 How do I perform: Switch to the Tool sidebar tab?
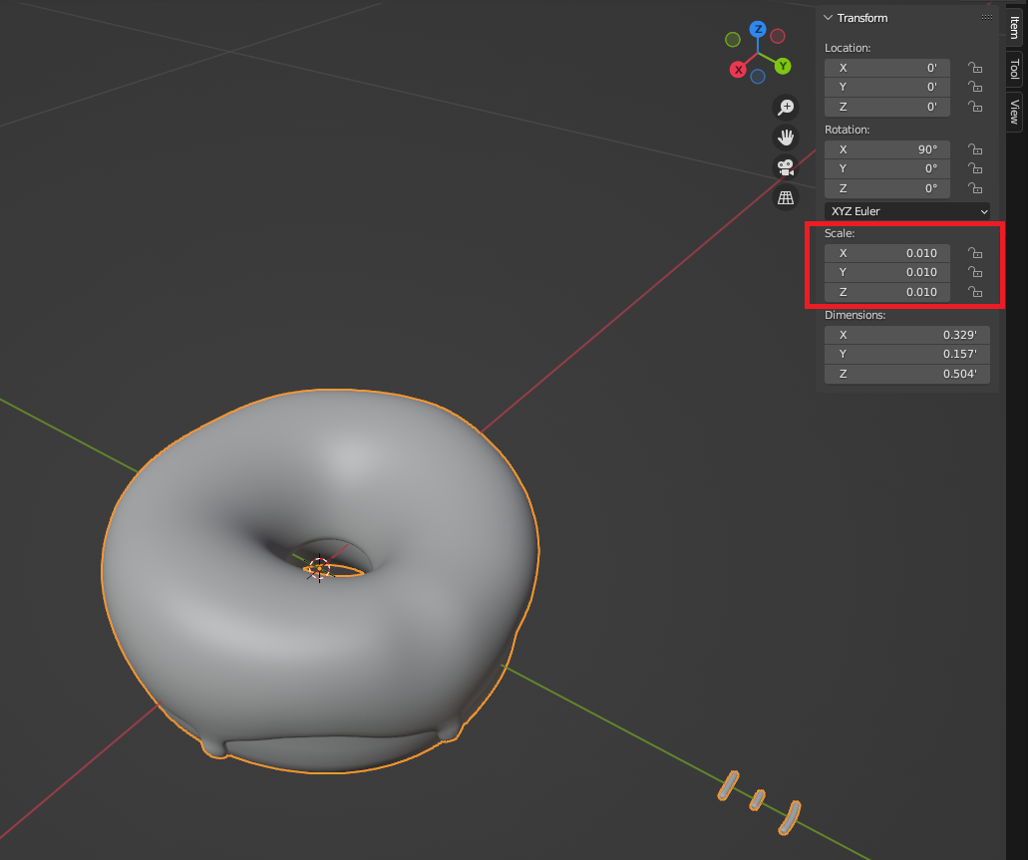1014,69
